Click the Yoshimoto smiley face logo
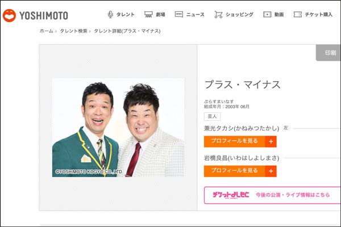Viewport: 341px width, 227px height. 9,15
